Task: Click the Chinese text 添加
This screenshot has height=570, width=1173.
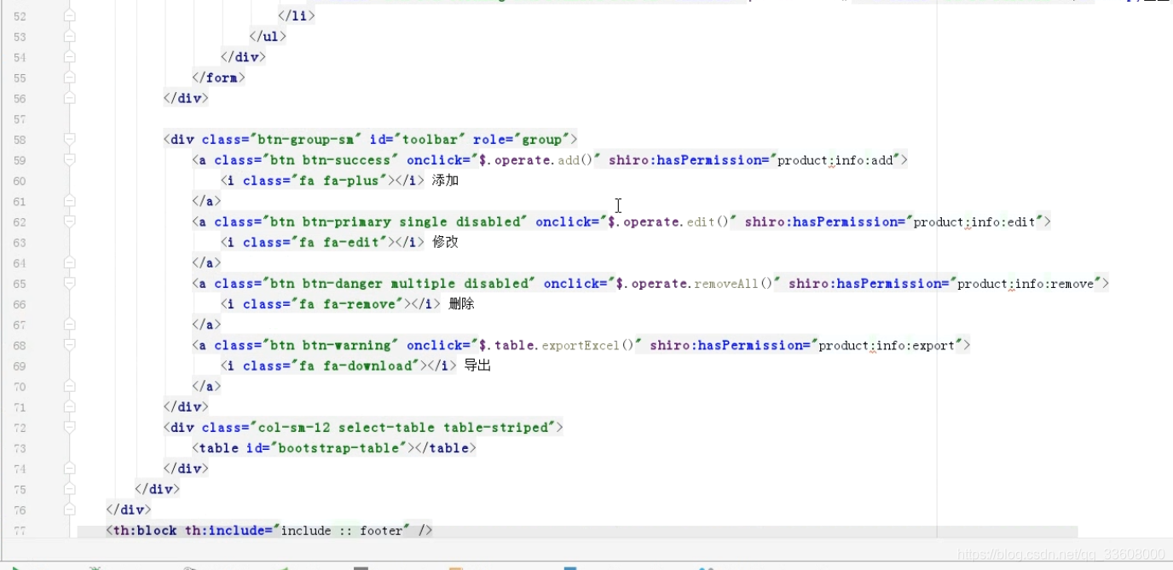Action: (446, 181)
